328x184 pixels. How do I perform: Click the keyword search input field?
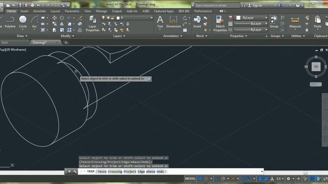click(x=217, y=6)
